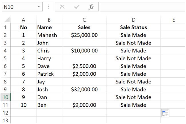This screenshot has height=124, width=186.
Task: Select row 1 header
Action: pyautogui.click(x=5, y=27)
